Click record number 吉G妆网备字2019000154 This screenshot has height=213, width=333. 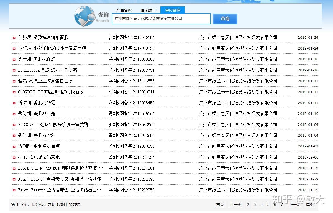(x=132, y=37)
